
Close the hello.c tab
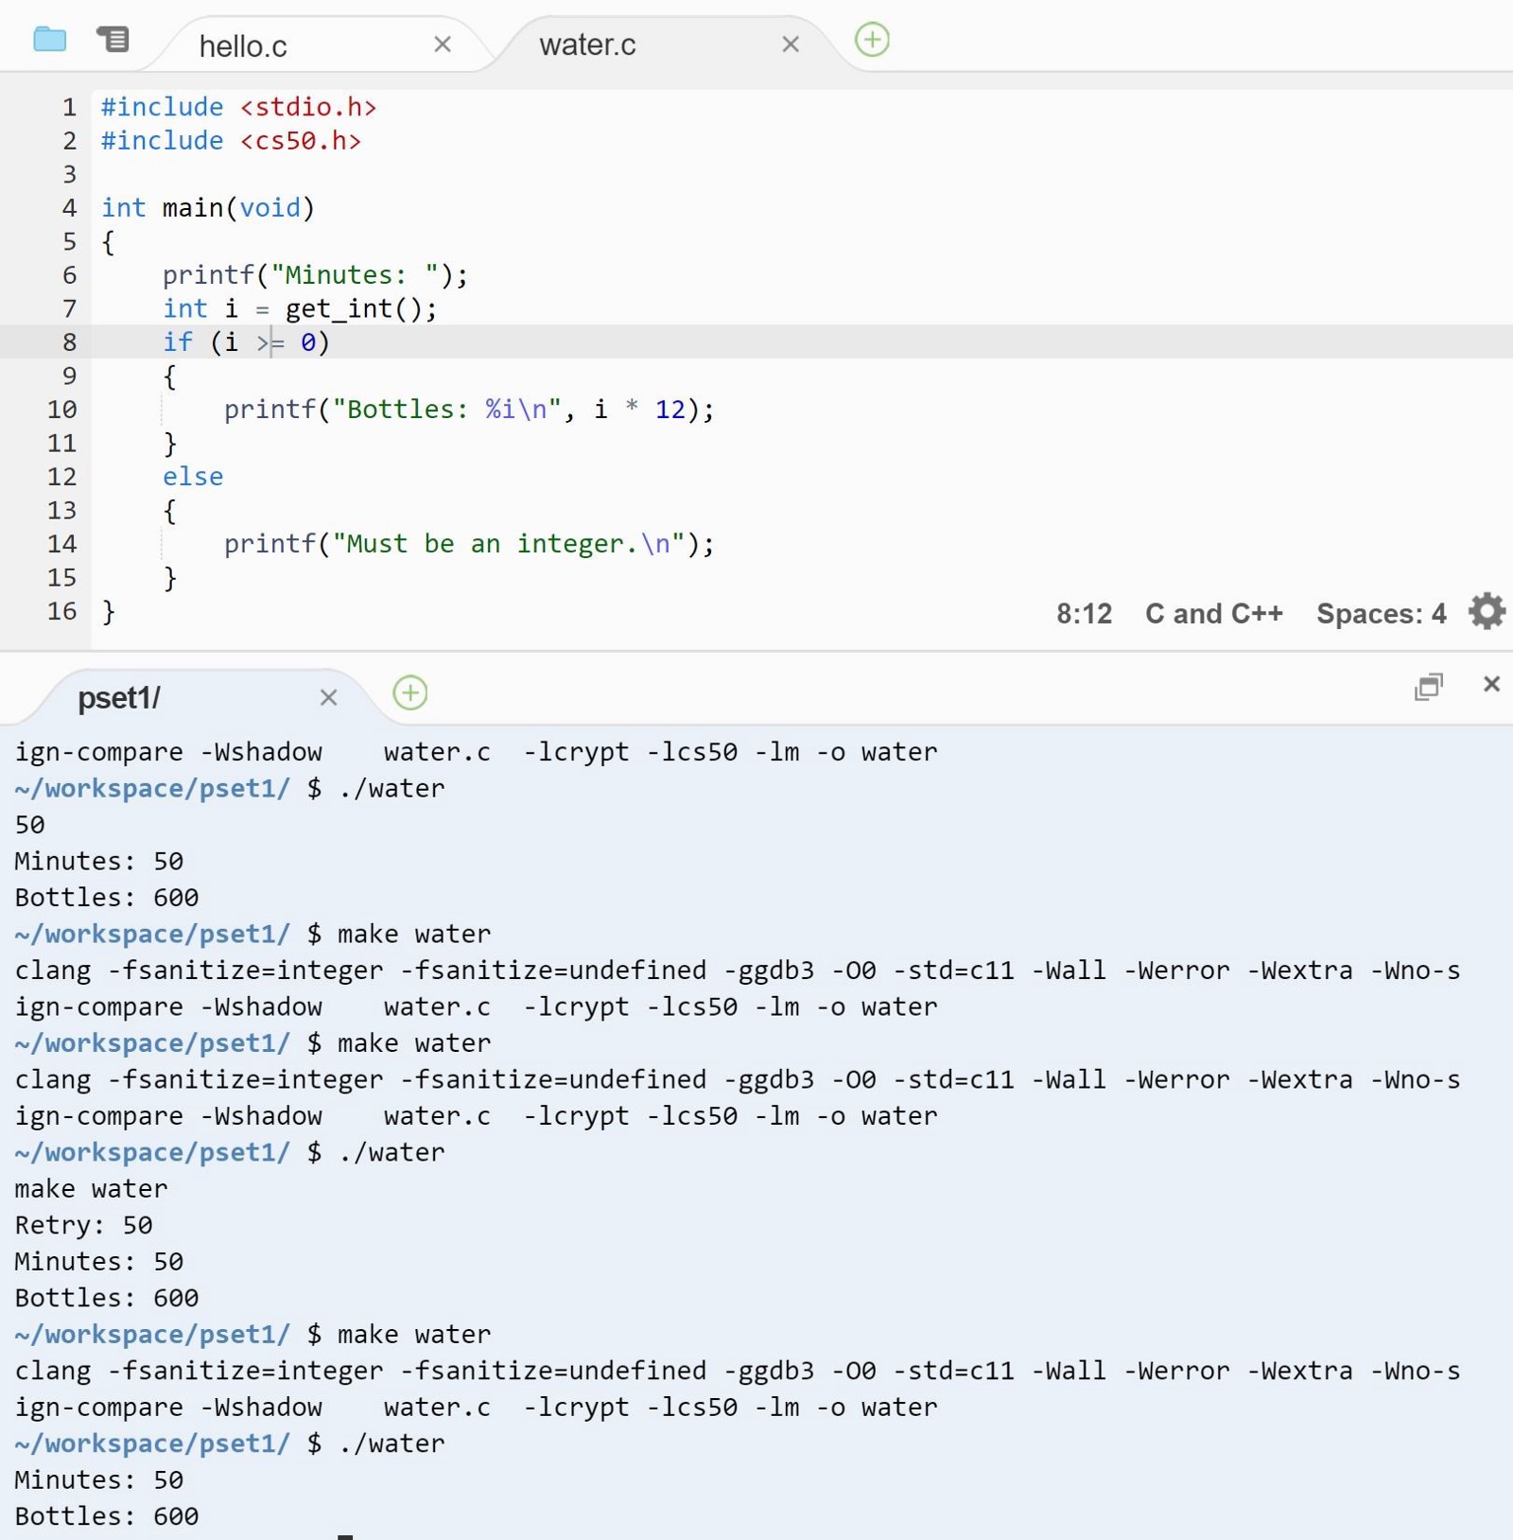click(442, 44)
